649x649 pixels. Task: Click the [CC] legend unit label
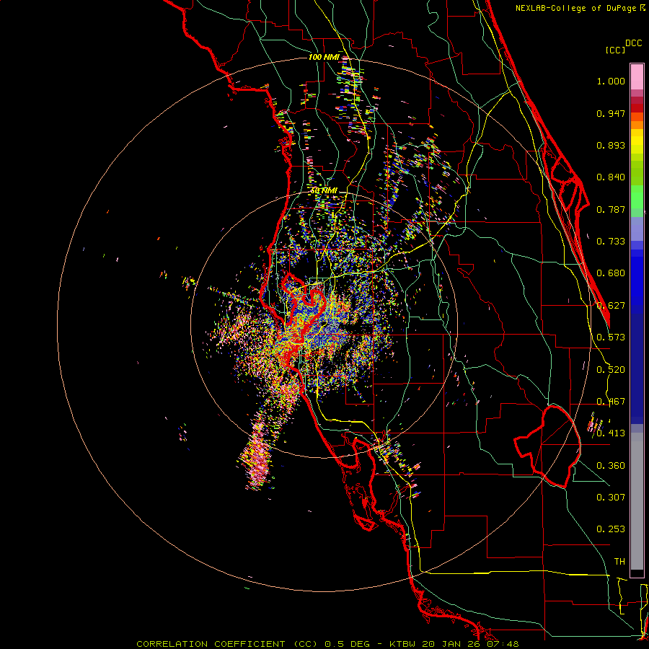[x=614, y=50]
